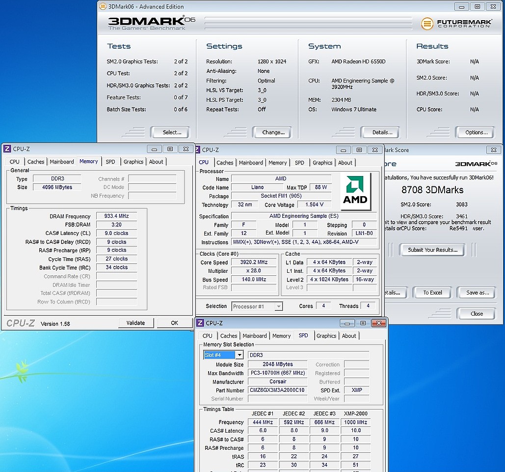Click the Manufacturer value Corsair
The width and height of the screenshot is (505, 472).
[278, 382]
